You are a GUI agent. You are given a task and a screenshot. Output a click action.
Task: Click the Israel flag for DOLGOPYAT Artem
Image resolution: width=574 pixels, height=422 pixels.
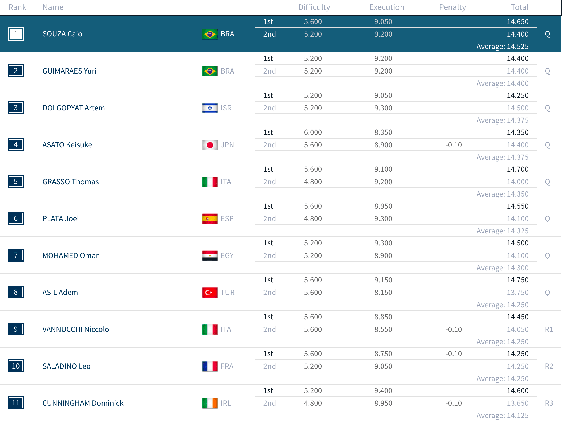pos(210,108)
